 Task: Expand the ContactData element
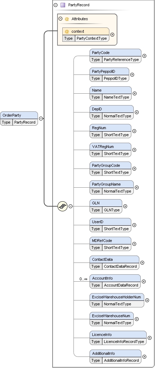[142, 263]
